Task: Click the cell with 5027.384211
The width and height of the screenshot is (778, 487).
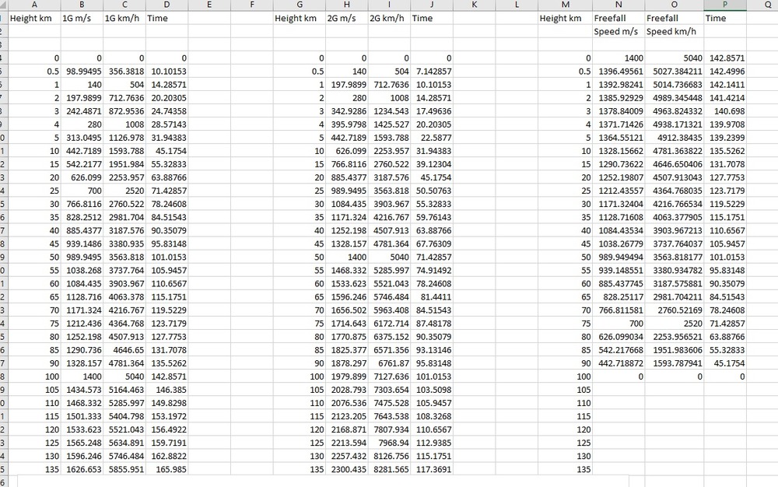Action: coord(673,71)
